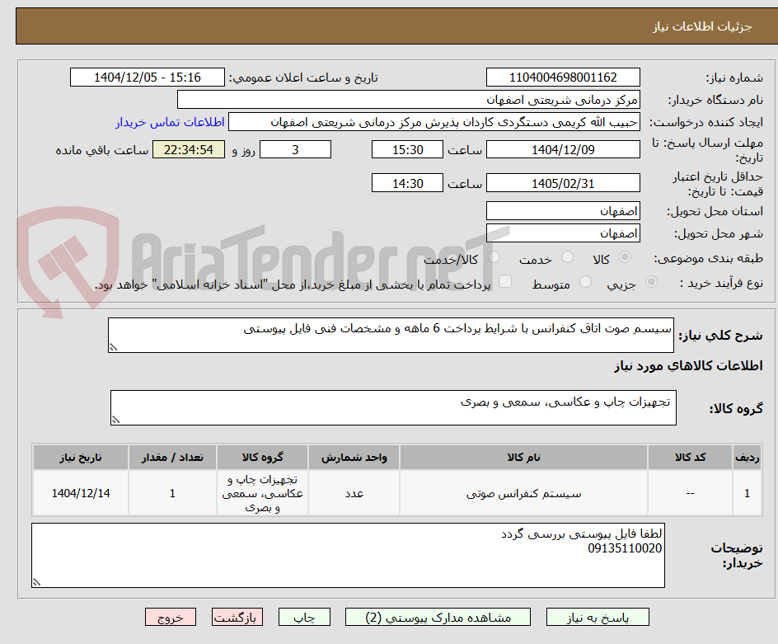Click the deadline time 15:30 field
The image size is (778, 644).
(x=407, y=149)
